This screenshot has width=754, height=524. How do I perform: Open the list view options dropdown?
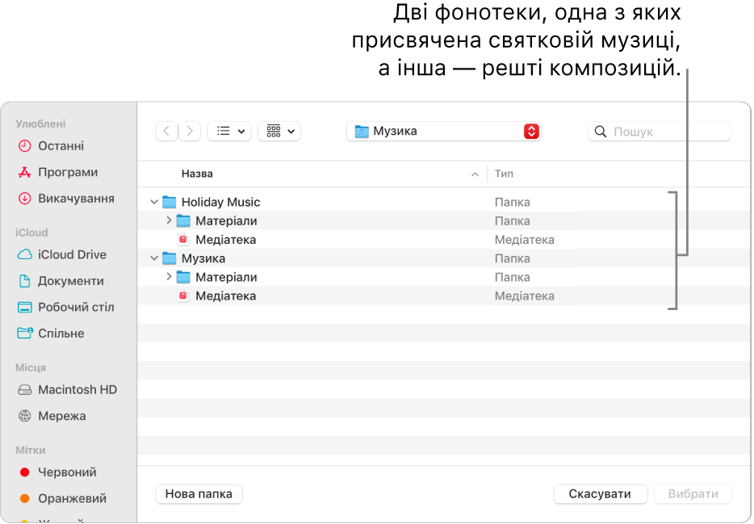pos(229,131)
